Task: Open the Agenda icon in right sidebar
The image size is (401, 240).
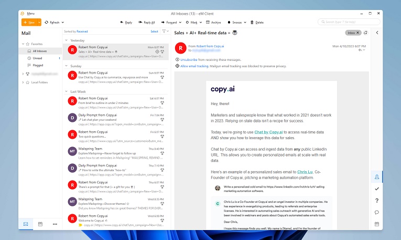Action: (377, 224)
